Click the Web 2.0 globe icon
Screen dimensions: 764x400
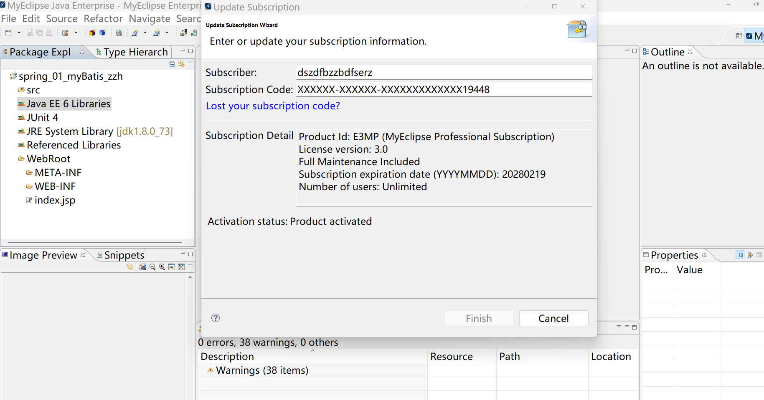(x=119, y=33)
